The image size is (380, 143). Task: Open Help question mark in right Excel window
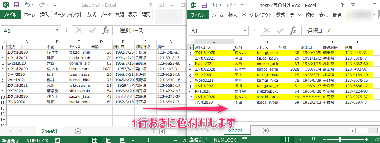[x=342, y=5]
